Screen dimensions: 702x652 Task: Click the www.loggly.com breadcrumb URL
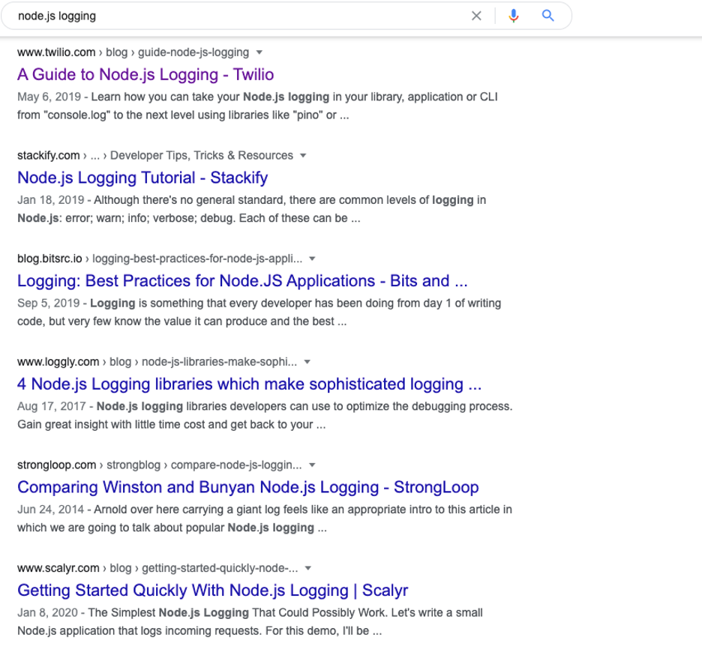coord(157,361)
